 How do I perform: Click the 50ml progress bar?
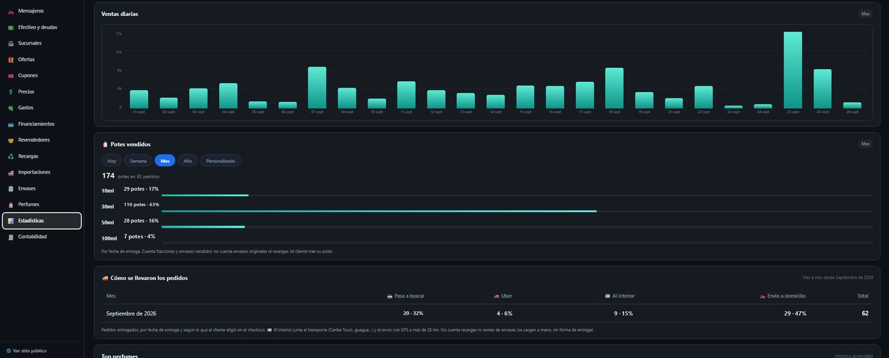(x=203, y=227)
